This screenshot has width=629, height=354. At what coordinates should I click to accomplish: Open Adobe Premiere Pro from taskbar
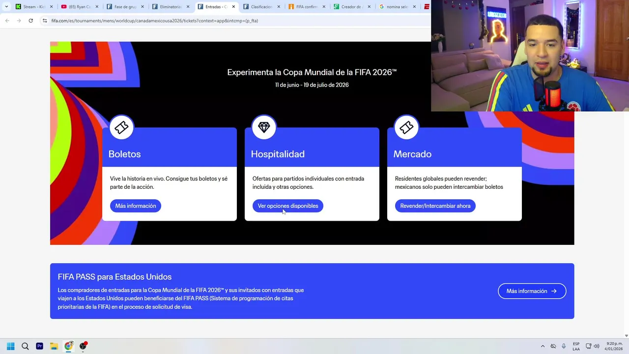pos(39,346)
